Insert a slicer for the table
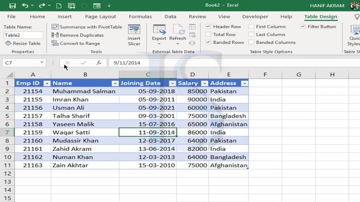 coord(134,35)
